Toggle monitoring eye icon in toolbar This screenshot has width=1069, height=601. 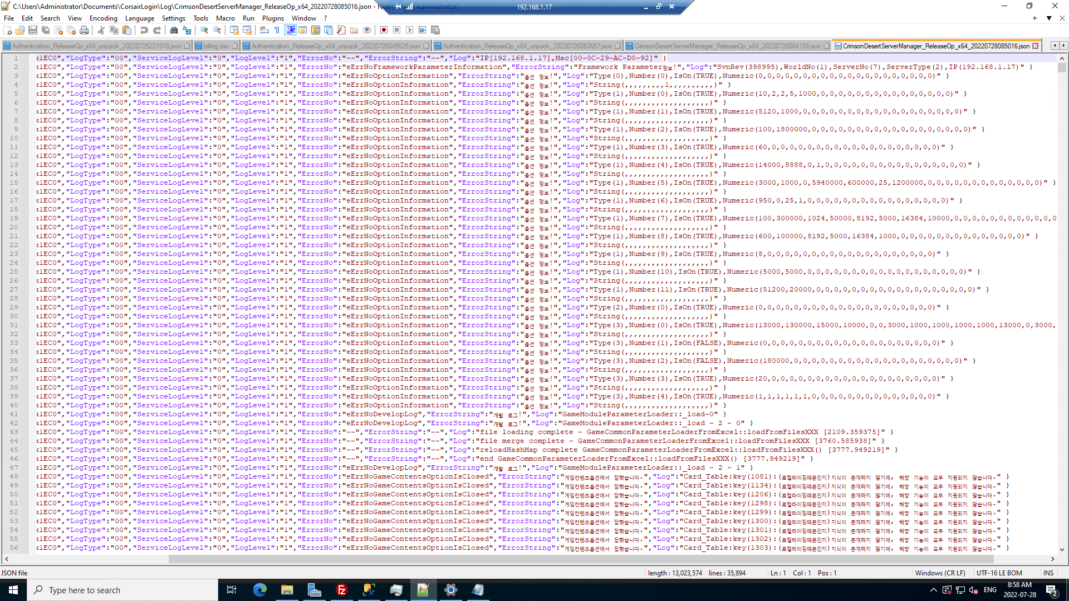(367, 30)
